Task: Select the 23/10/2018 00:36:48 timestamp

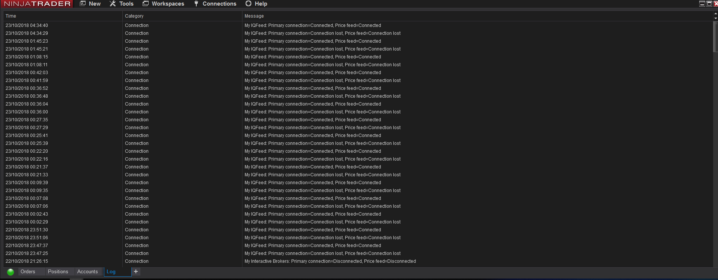Action: pyautogui.click(x=27, y=96)
